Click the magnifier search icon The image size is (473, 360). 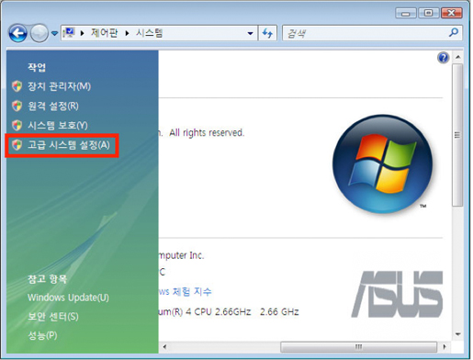[454, 32]
